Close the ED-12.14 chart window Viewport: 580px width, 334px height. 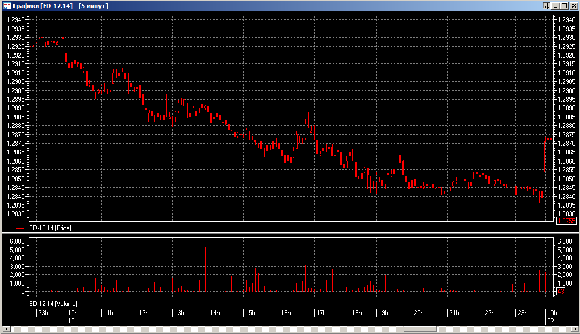573,5
